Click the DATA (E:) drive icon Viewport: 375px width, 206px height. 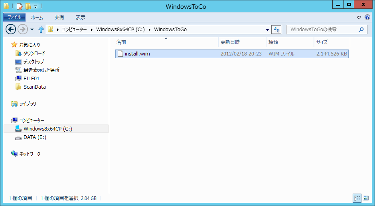tap(18, 138)
